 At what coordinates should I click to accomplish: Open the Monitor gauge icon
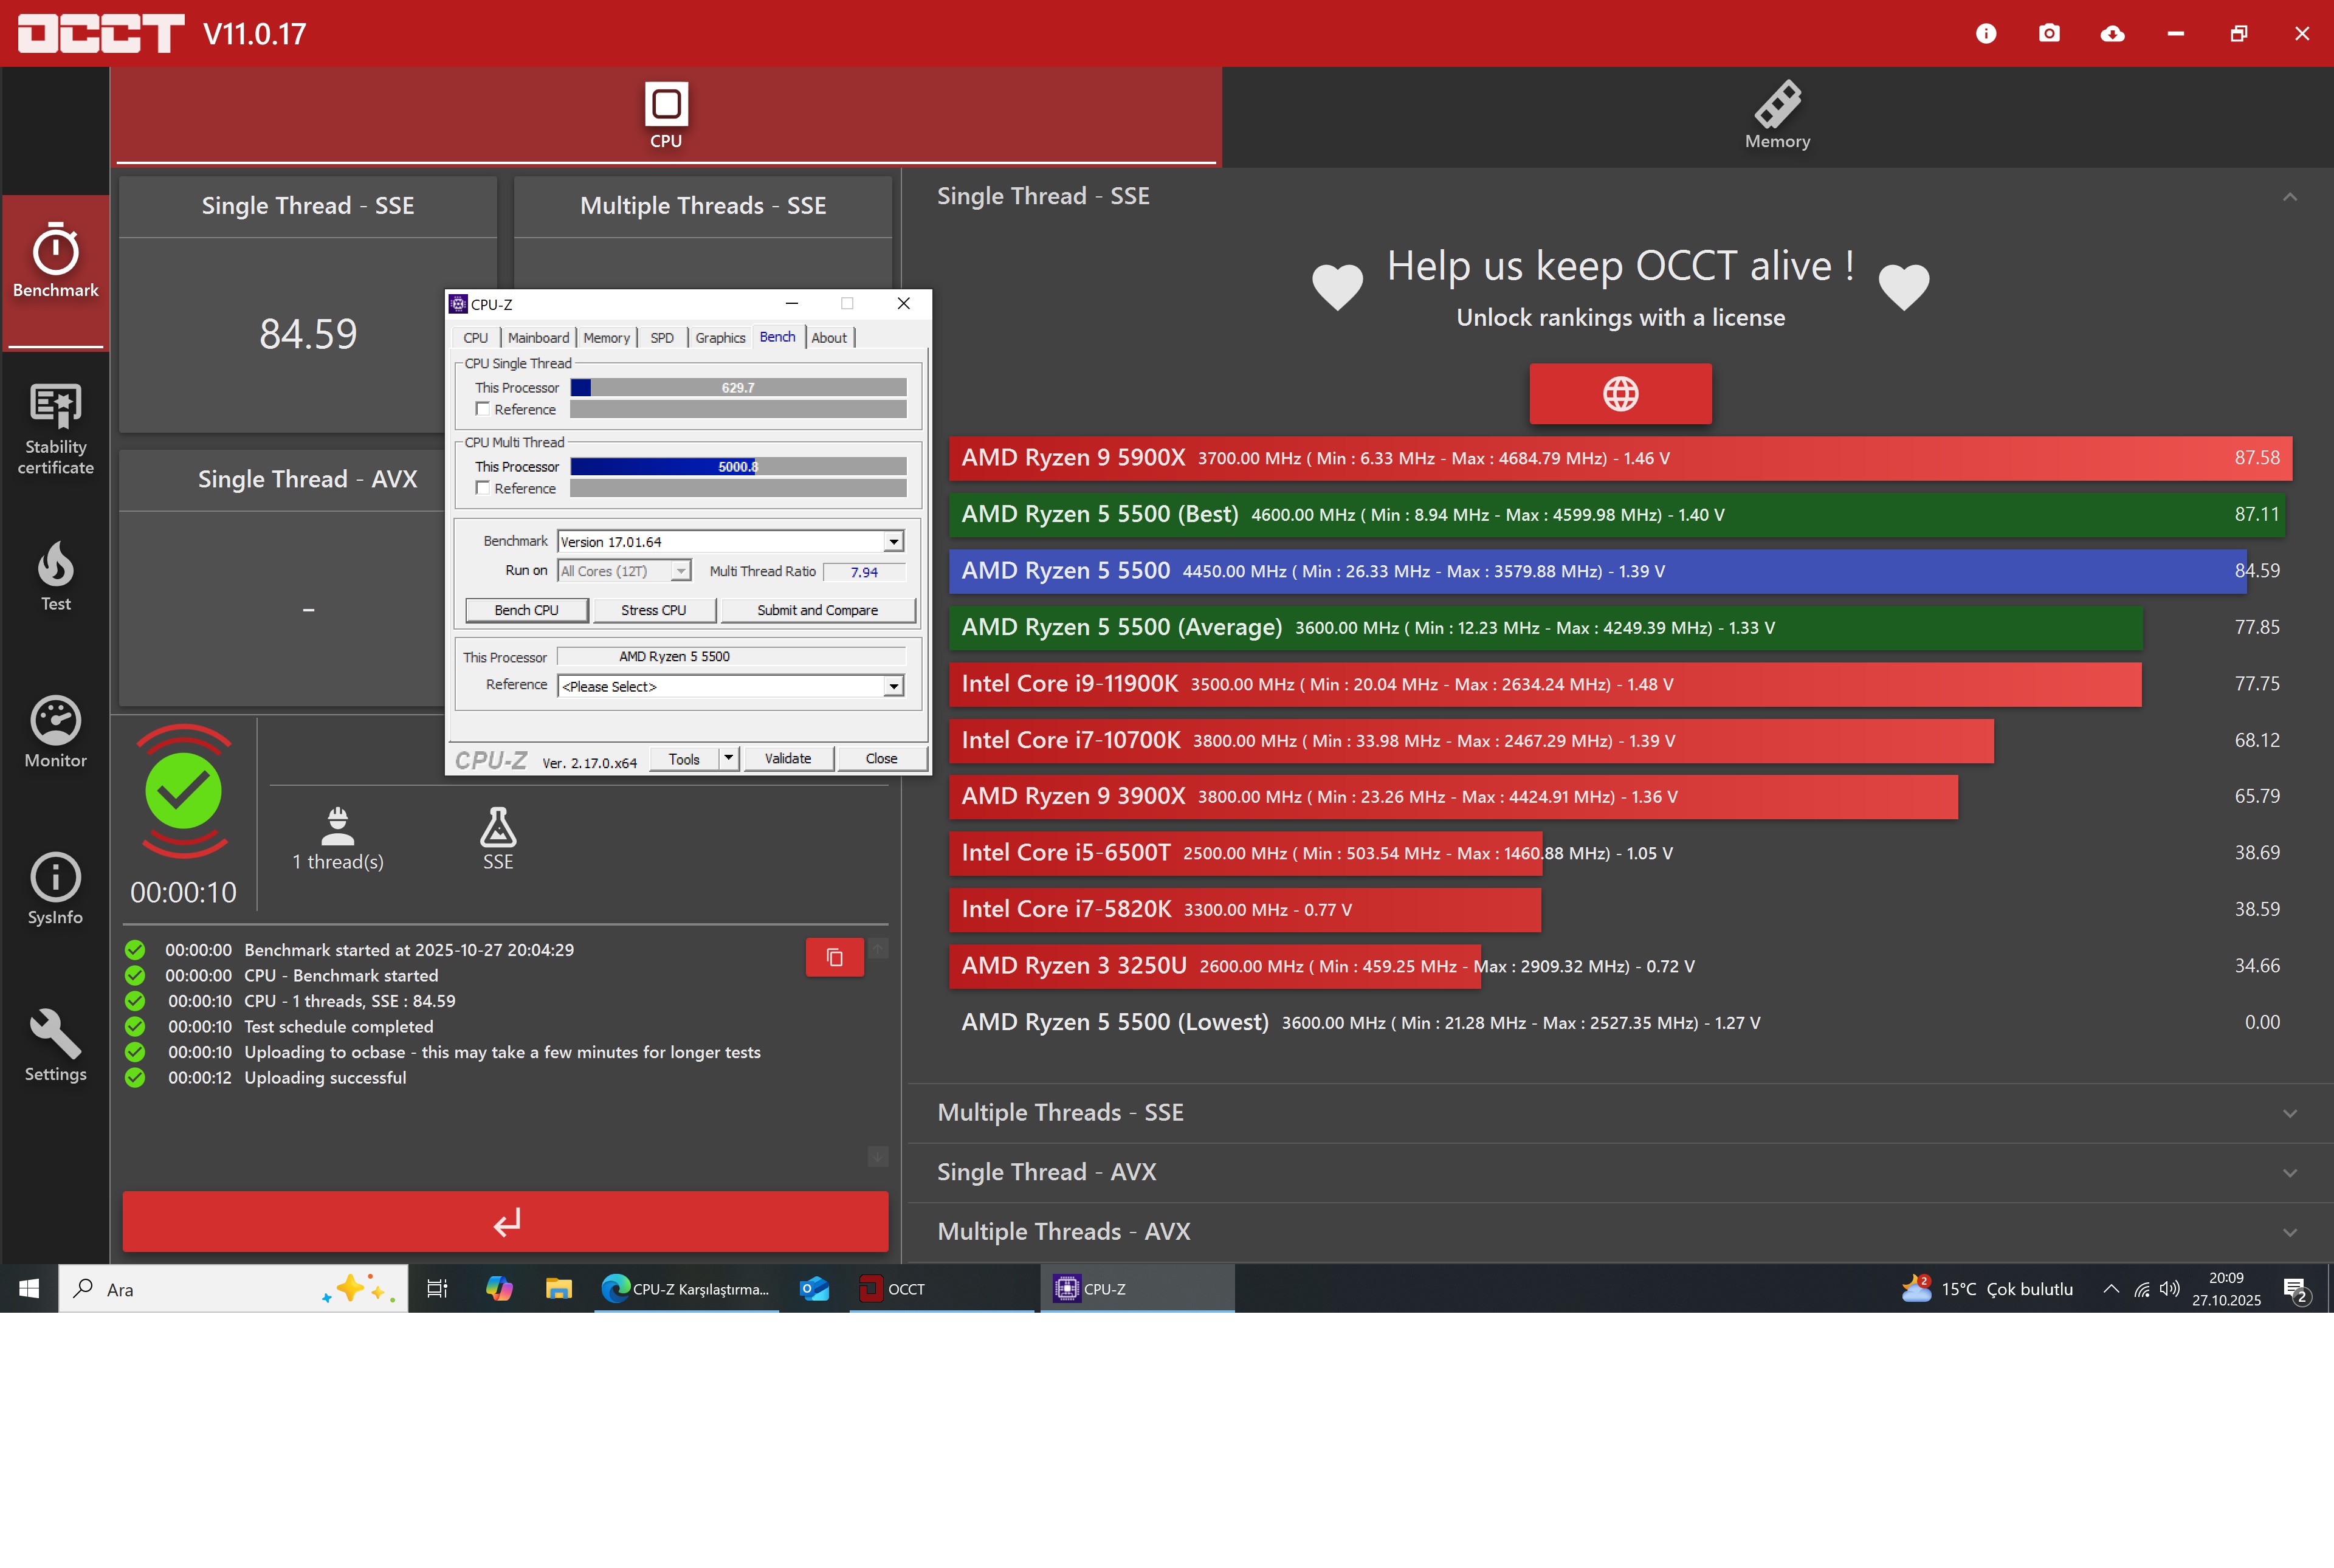click(55, 732)
